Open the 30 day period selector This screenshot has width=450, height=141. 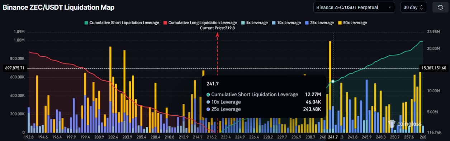point(413,7)
